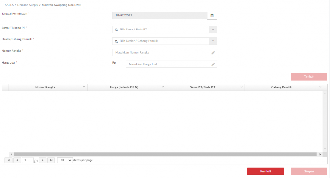Sort by the Nomor Rangka column header
Viewport: 330px width, 178px height.
point(45,87)
